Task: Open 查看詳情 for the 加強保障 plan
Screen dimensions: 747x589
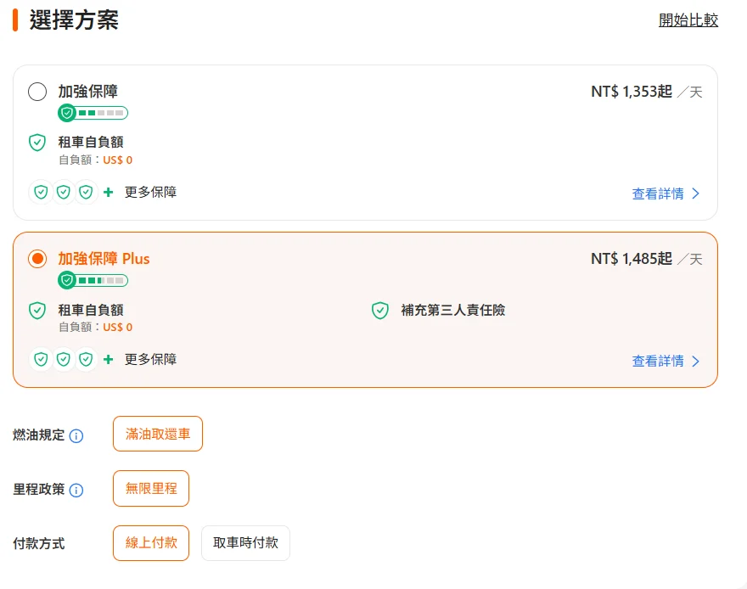Action: pos(666,194)
